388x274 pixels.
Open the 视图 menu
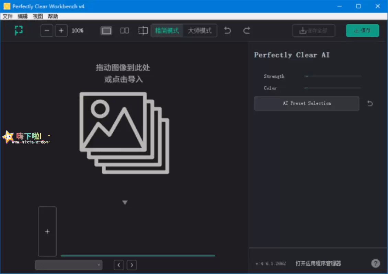pyautogui.click(x=38, y=16)
